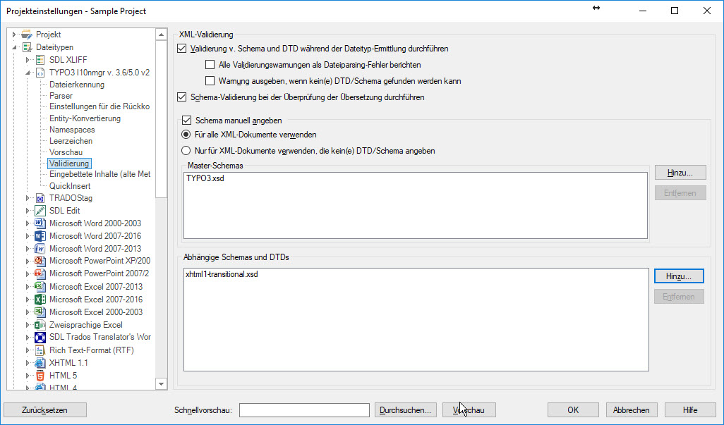Confirm settings with OK
This screenshot has height=425, width=724.
(573, 409)
